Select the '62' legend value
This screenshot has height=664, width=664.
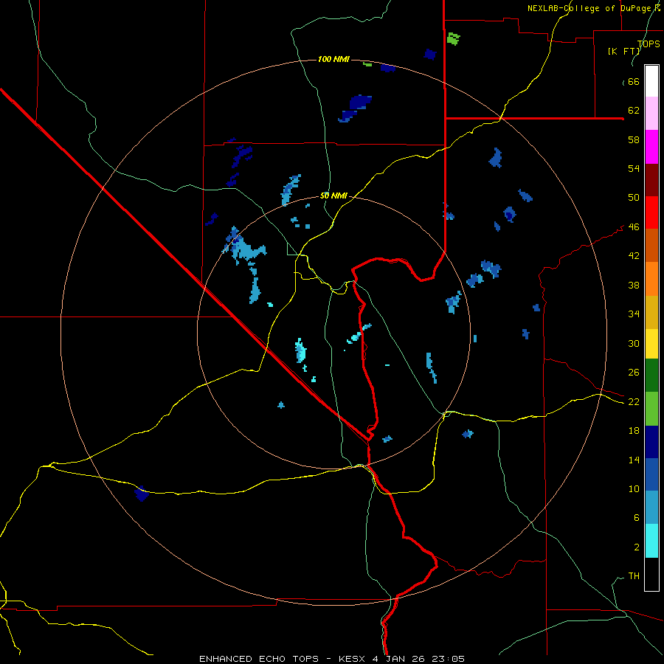point(634,111)
